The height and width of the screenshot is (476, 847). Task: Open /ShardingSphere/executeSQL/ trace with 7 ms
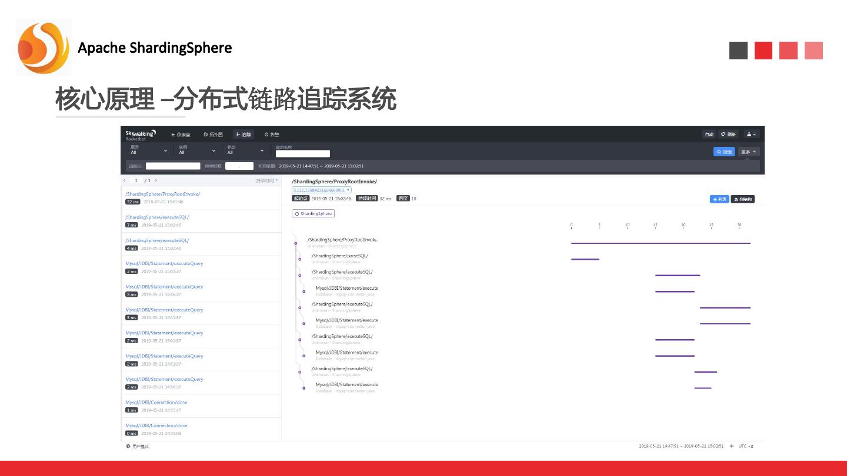(x=201, y=221)
